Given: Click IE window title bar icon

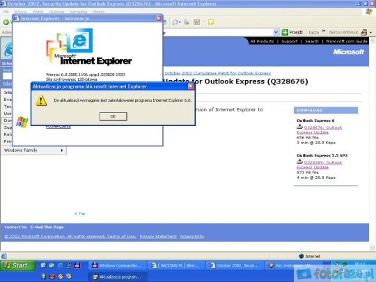Looking at the screenshot, I should click(3, 3).
